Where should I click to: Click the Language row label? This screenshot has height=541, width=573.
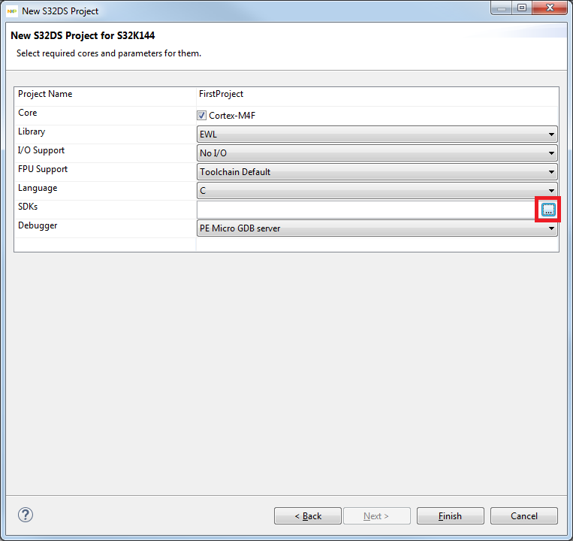tap(38, 188)
